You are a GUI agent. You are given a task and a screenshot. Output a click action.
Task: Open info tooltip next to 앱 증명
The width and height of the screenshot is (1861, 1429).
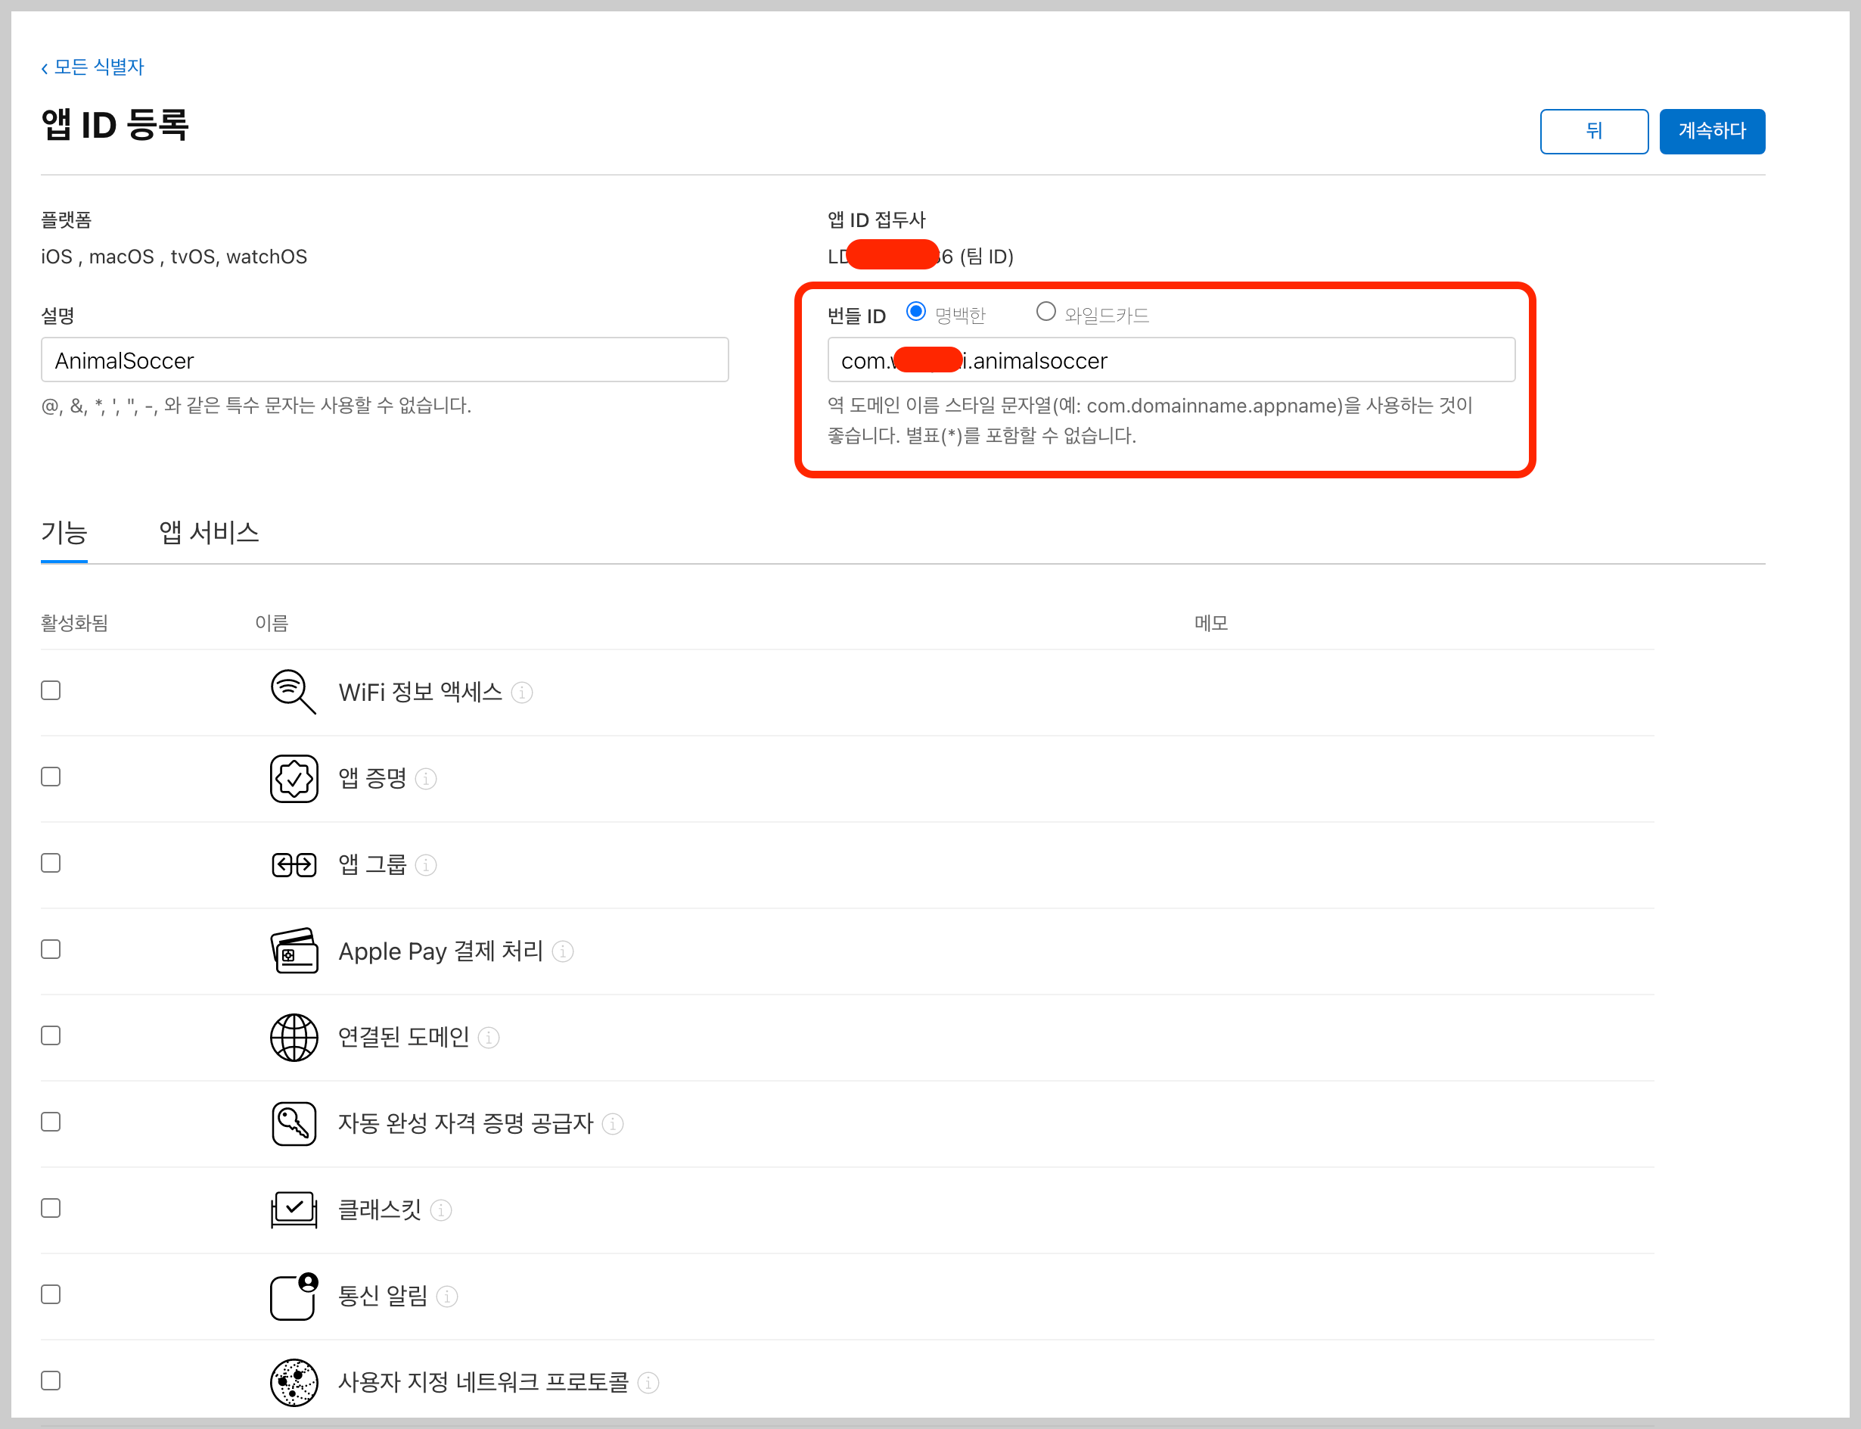point(426,779)
